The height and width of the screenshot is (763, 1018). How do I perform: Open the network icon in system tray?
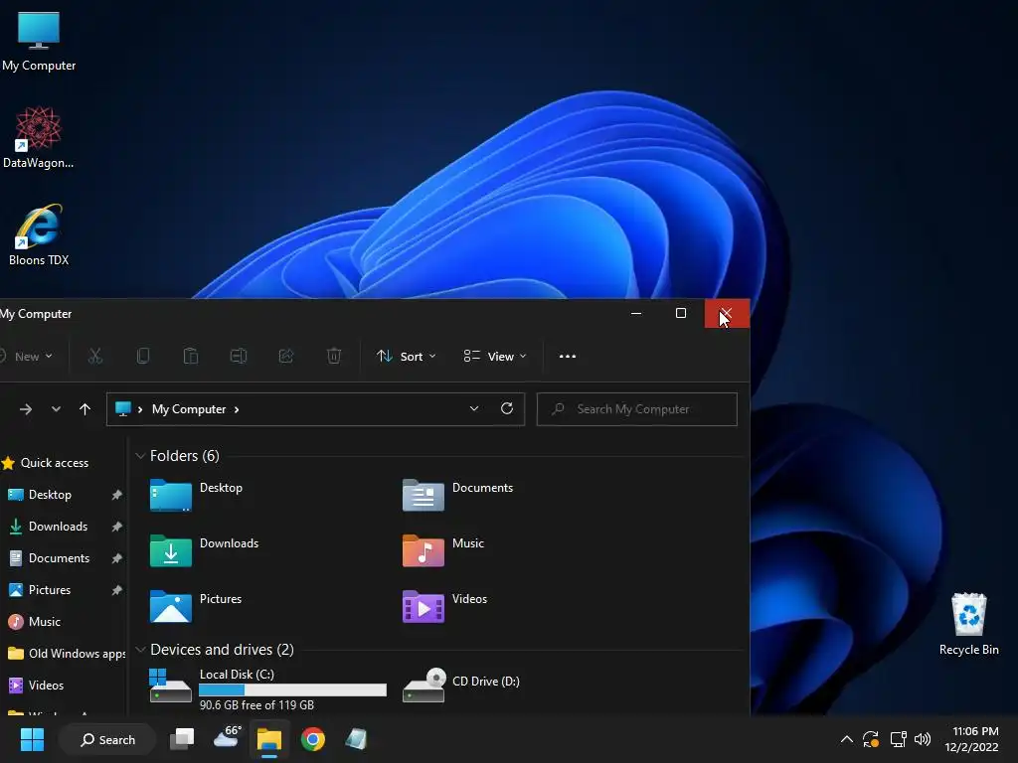click(x=898, y=739)
